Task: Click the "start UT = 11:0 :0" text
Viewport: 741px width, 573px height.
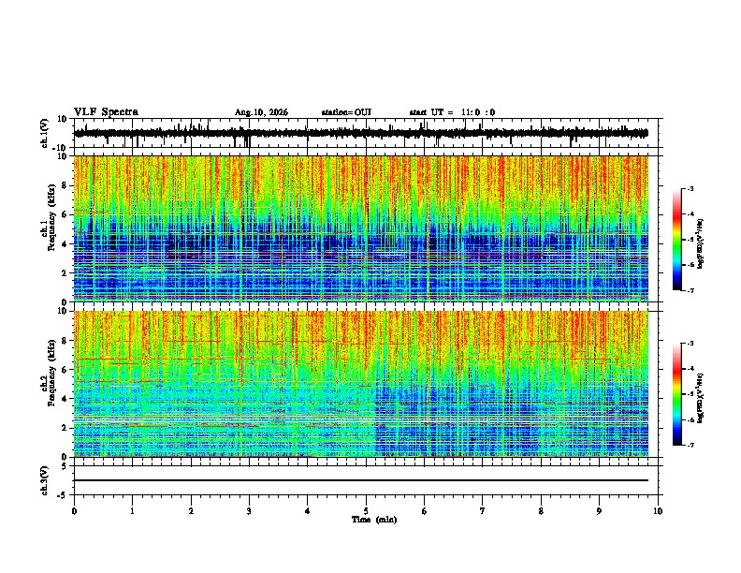Action: pyautogui.click(x=452, y=112)
